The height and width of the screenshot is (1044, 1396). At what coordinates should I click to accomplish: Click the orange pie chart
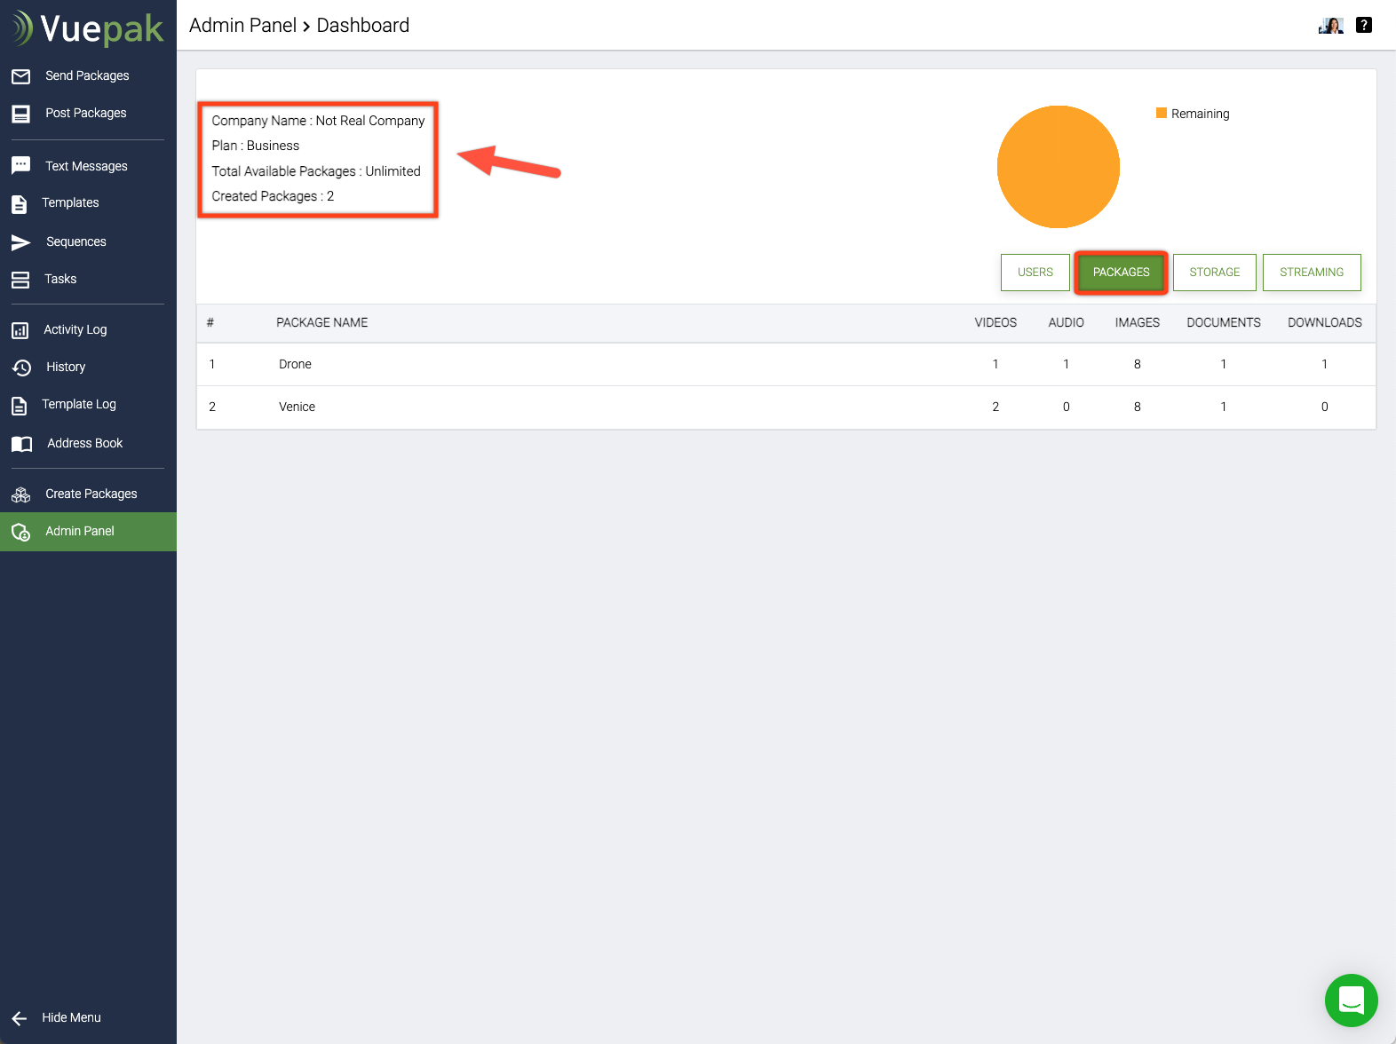tap(1059, 167)
